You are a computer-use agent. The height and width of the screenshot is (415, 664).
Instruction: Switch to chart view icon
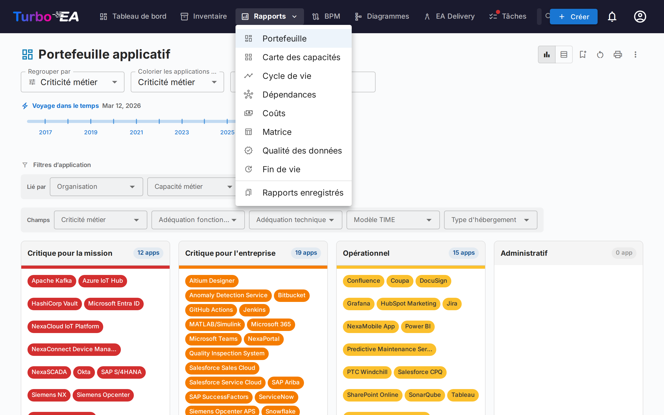(547, 55)
